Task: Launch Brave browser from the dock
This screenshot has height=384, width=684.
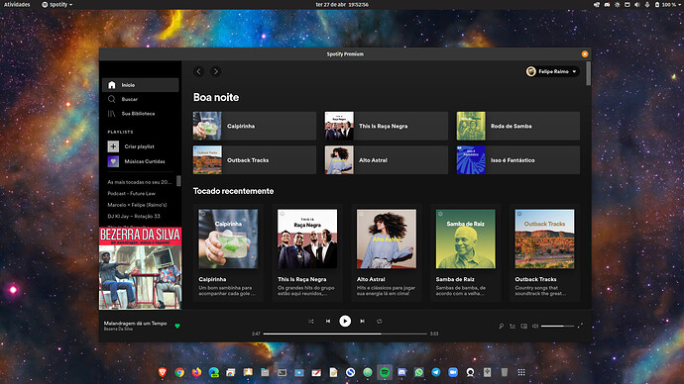Action: (163, 372)
